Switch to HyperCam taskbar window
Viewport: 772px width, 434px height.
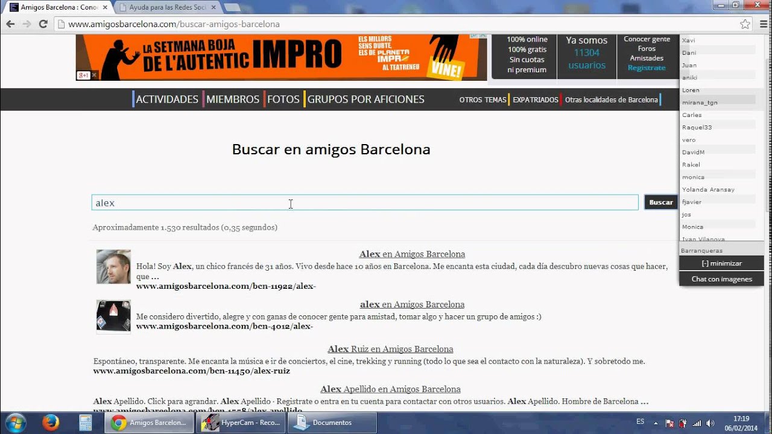241,423
